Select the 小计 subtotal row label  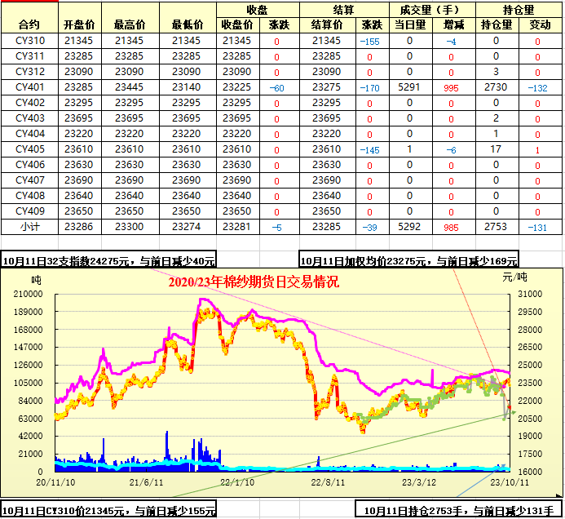[29, 226]
